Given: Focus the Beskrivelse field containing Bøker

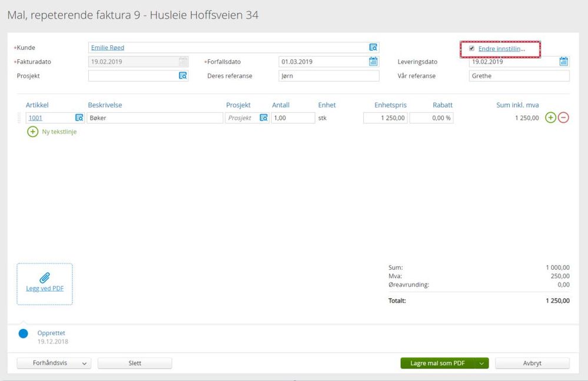Looking at the screenshot, I should (155, 118).
